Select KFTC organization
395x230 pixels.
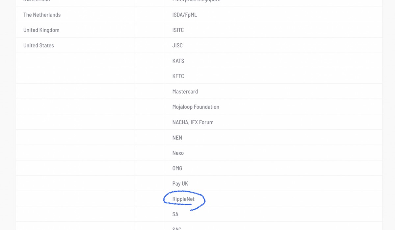click(x=178, y=76)
